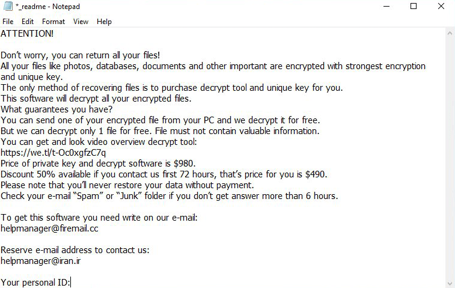
Task: Maximize the Notepad window
Action: [414, 7]
